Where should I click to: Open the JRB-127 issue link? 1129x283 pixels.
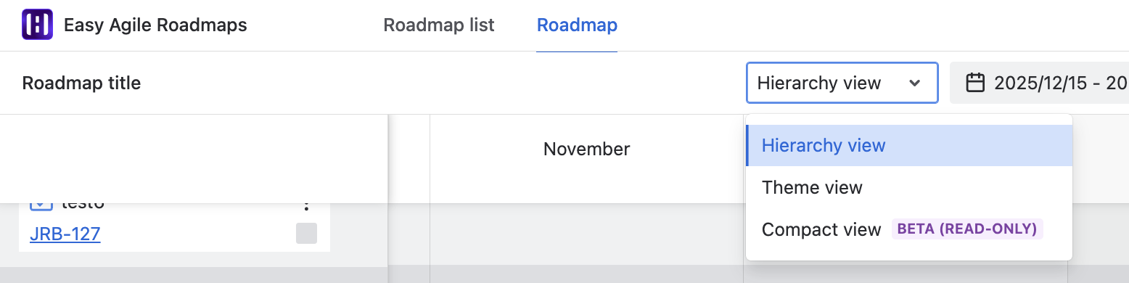[65, 234]
